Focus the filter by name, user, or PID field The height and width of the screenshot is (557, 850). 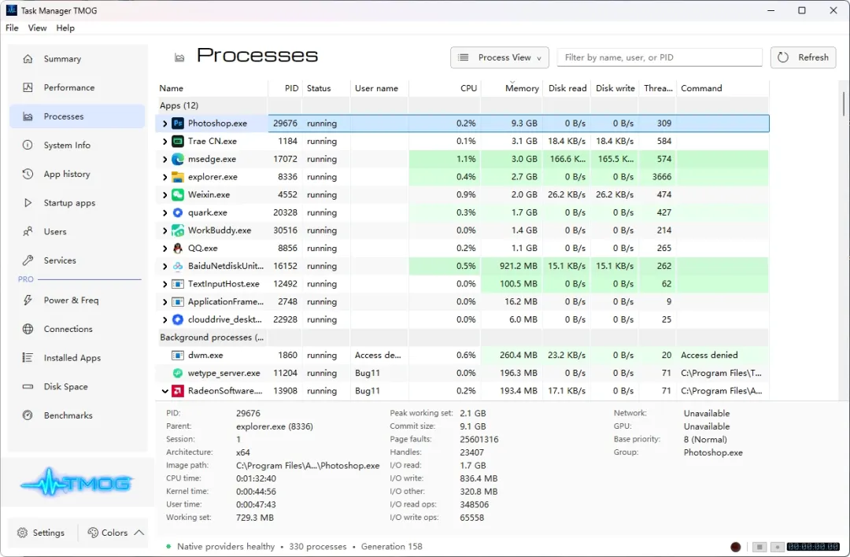pos(660,57)
